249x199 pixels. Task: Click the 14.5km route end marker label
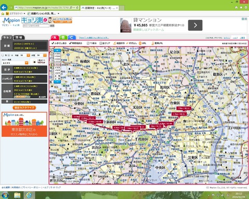tap(76, 117)
